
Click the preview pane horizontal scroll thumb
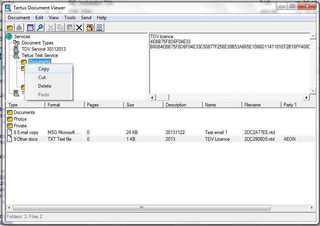[x=162, y=97]
